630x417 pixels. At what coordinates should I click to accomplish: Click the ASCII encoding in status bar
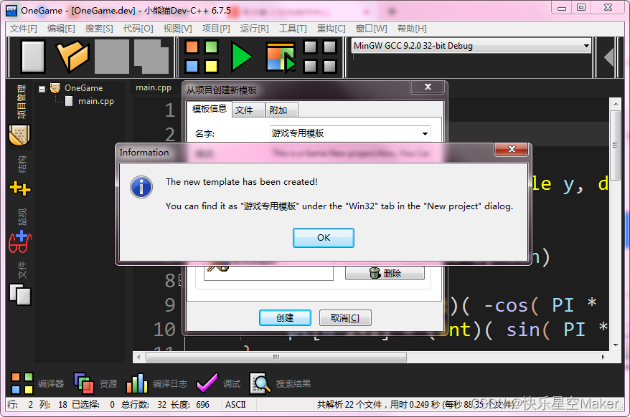[x=235, y=405]
